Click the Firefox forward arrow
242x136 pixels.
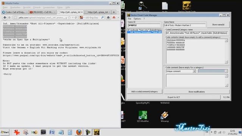(x=9, y=18)
